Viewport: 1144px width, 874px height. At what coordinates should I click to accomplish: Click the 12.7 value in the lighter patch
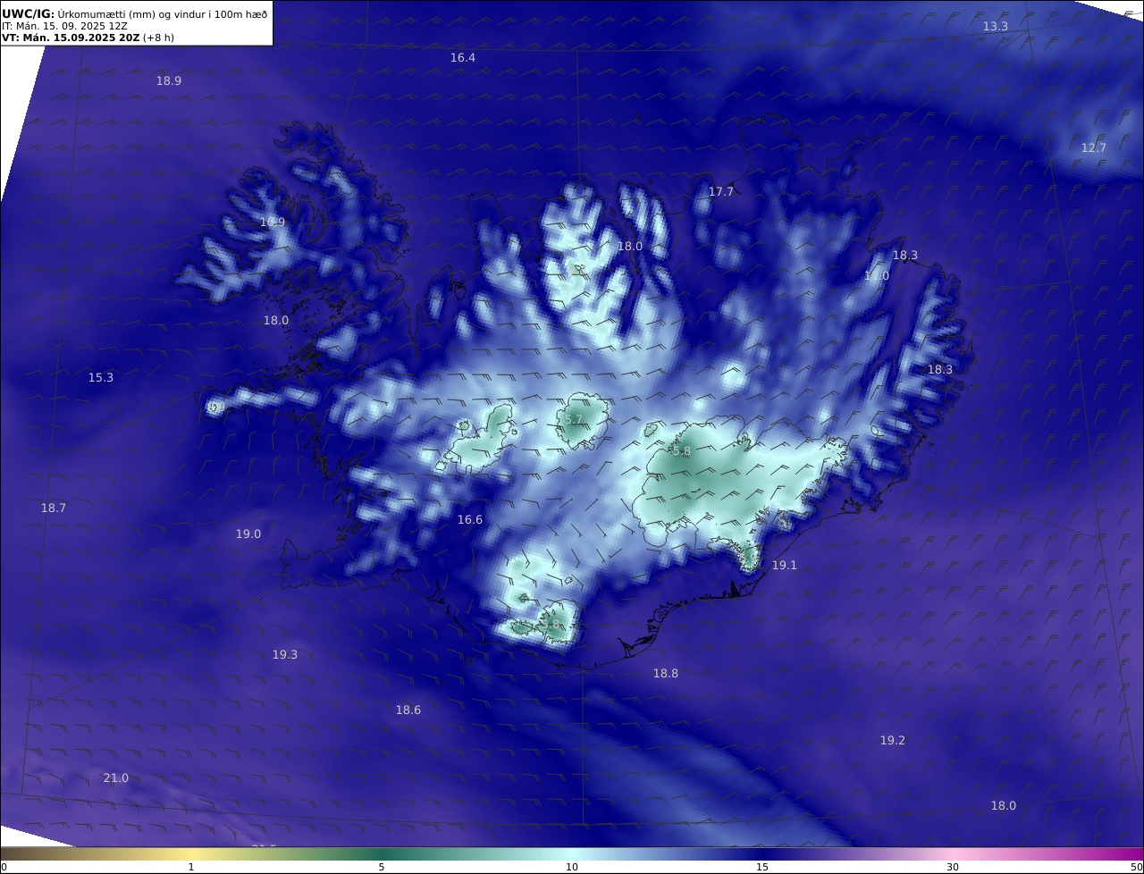coord(1094,147)
